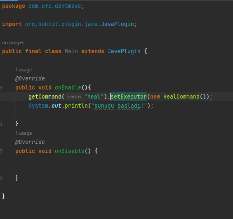Click the 'final' keyword in class declaration
The height and width of the screenshot is (219, 233).
coord(33,52)
